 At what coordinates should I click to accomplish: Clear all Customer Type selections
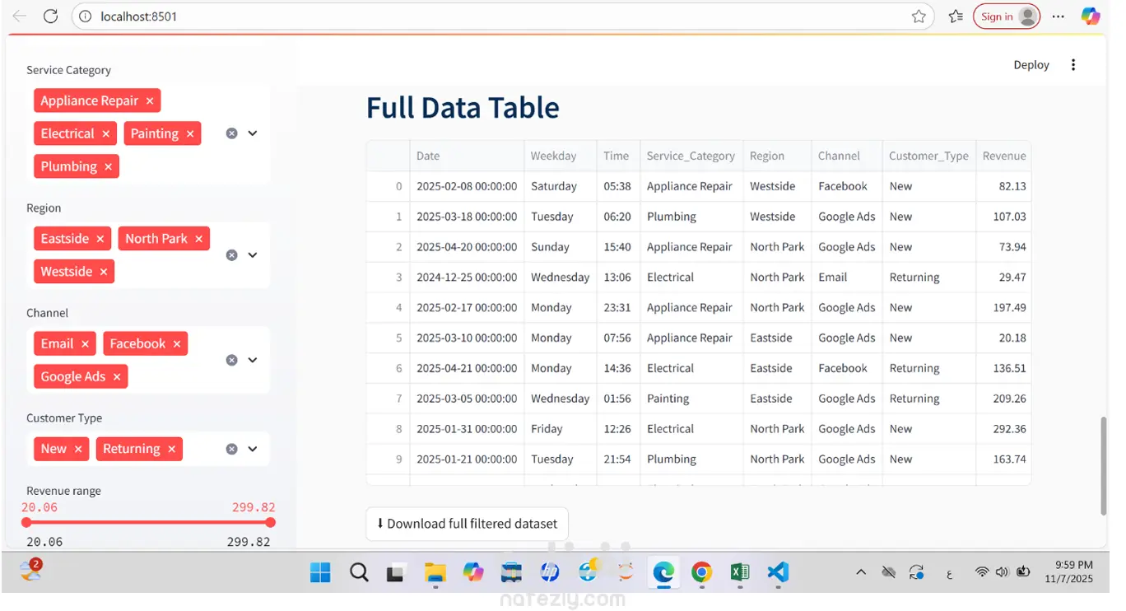point(232,449)
